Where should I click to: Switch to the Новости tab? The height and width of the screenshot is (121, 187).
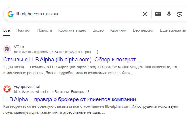click(x=45, y=30)
